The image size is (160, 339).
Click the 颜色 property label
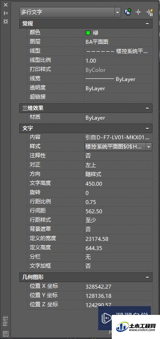(x=35, y=32)
